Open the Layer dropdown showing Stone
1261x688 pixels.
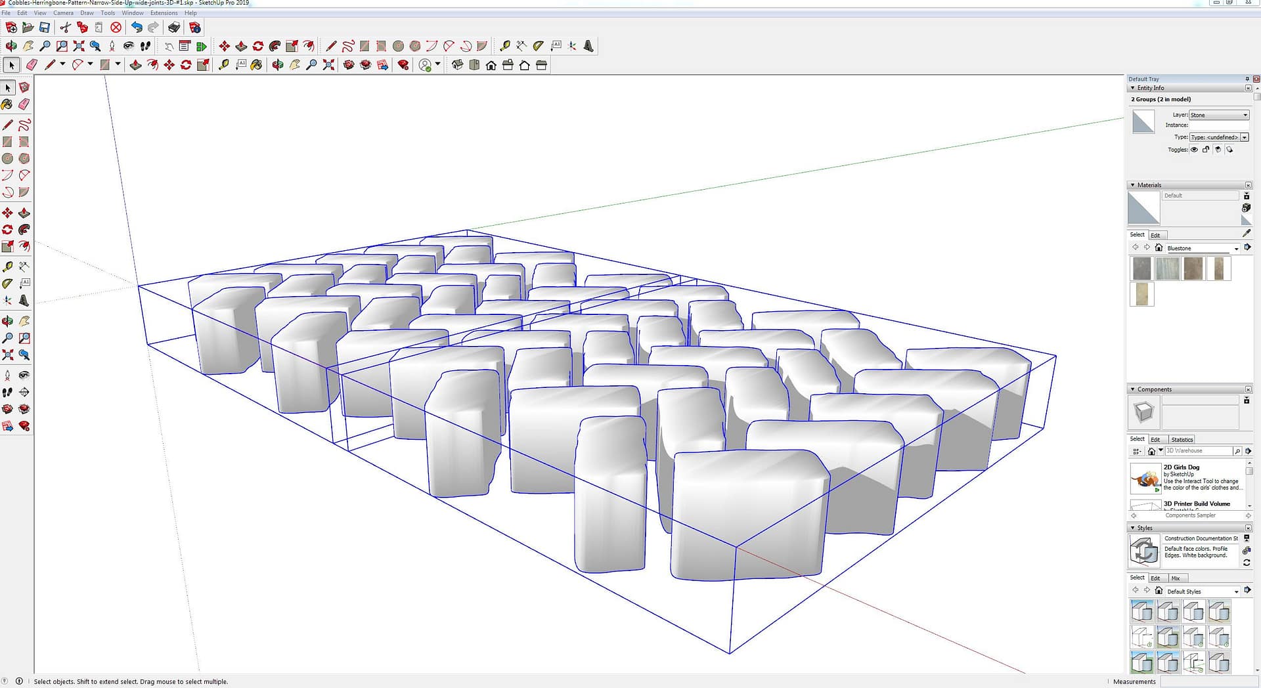[x=1219, y=115]
